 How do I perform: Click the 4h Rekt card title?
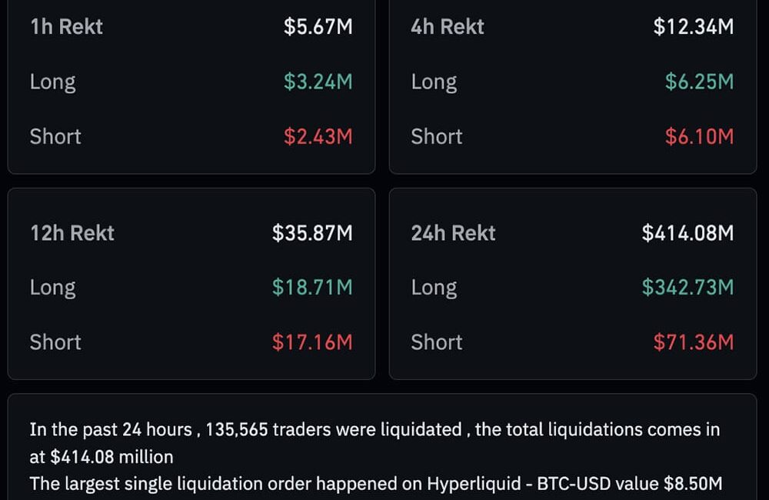pos(448,27)
